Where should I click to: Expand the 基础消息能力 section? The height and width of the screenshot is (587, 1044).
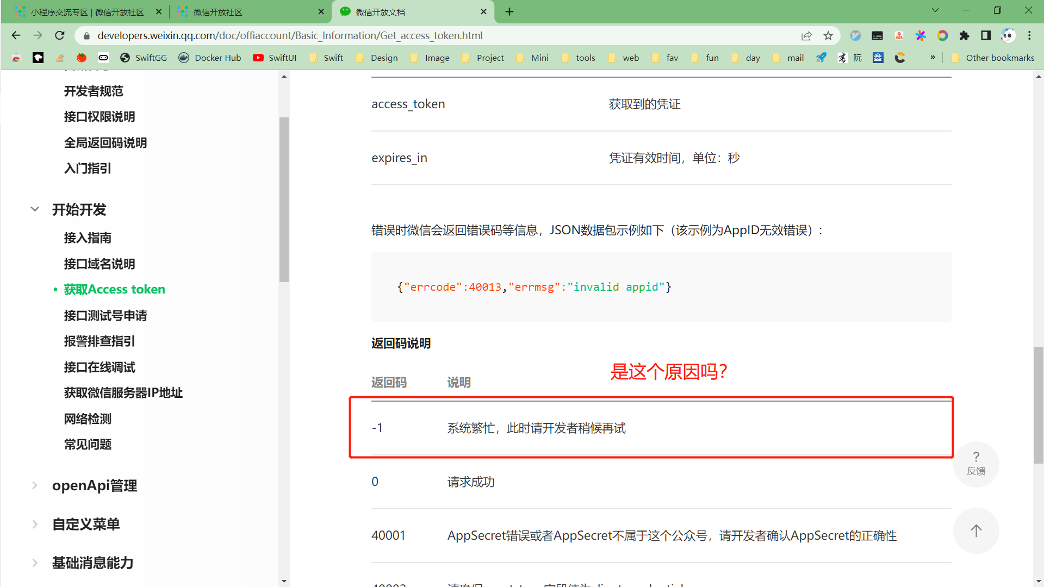tap(35, 563)
